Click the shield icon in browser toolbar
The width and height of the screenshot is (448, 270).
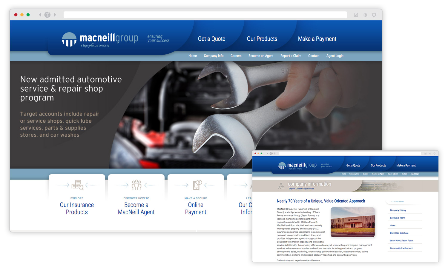point(374,15)
